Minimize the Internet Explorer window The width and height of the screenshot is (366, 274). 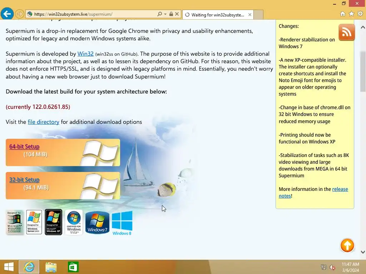[335, 4]
